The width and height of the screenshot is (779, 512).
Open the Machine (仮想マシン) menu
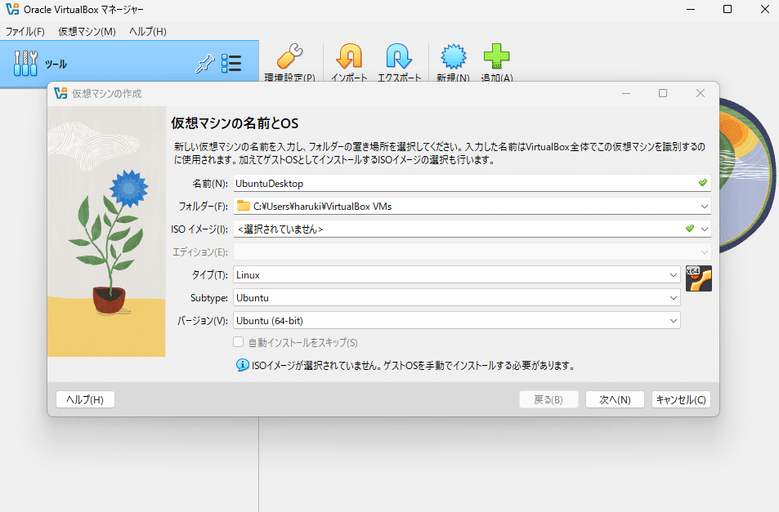87,31
